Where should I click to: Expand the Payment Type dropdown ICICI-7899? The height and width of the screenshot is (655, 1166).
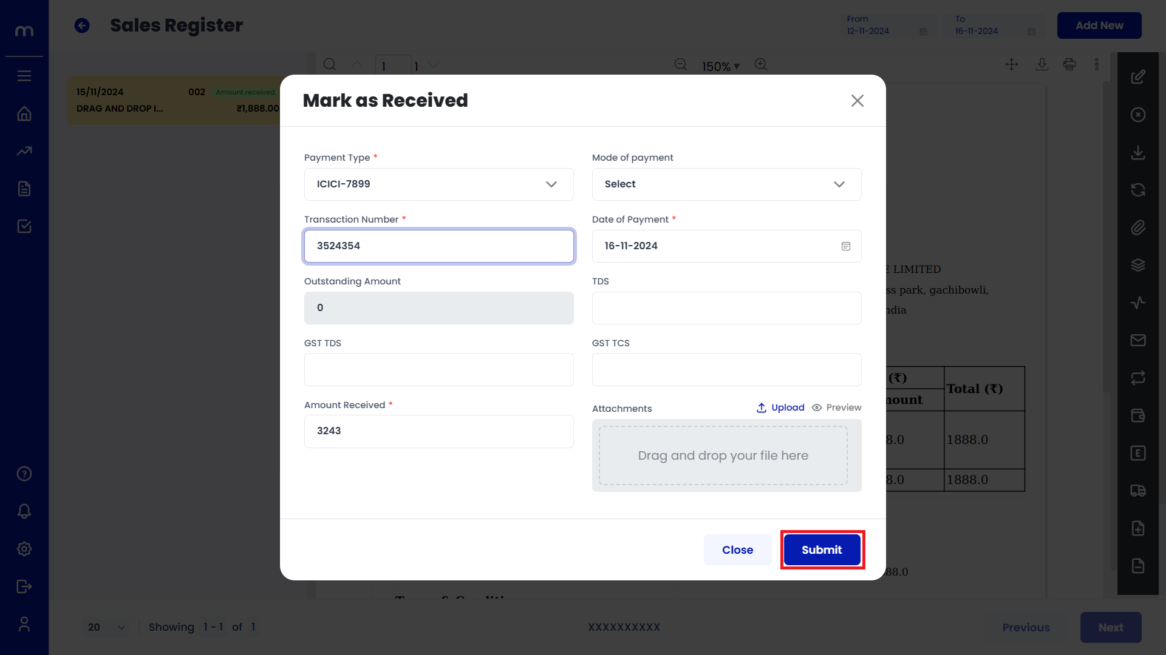(439, 184)
